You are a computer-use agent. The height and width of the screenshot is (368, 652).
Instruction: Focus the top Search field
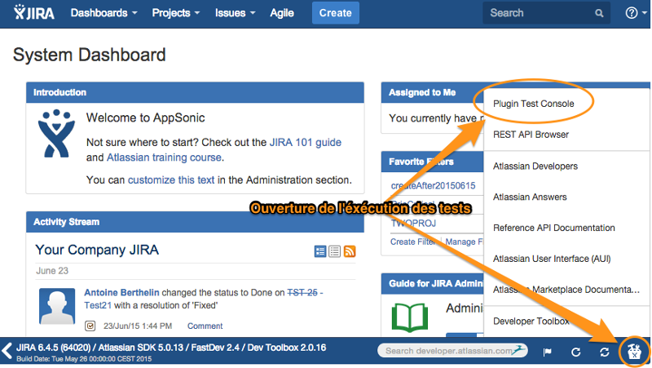[x=546, y=13]
